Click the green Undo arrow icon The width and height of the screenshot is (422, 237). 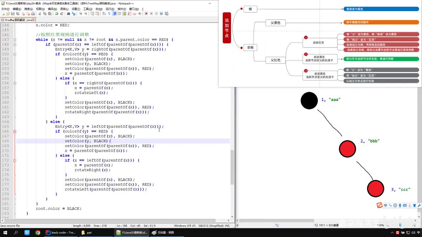(x=57, y=14)
